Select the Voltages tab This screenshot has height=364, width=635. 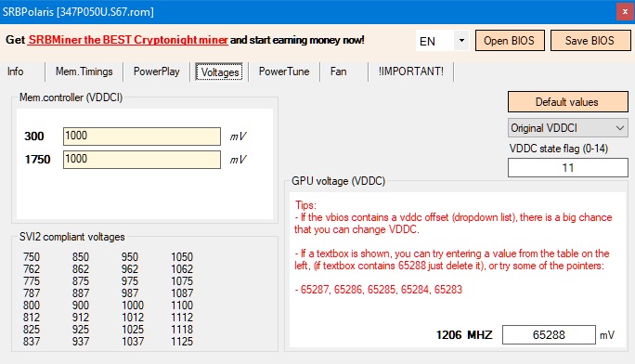click(219, 72)
